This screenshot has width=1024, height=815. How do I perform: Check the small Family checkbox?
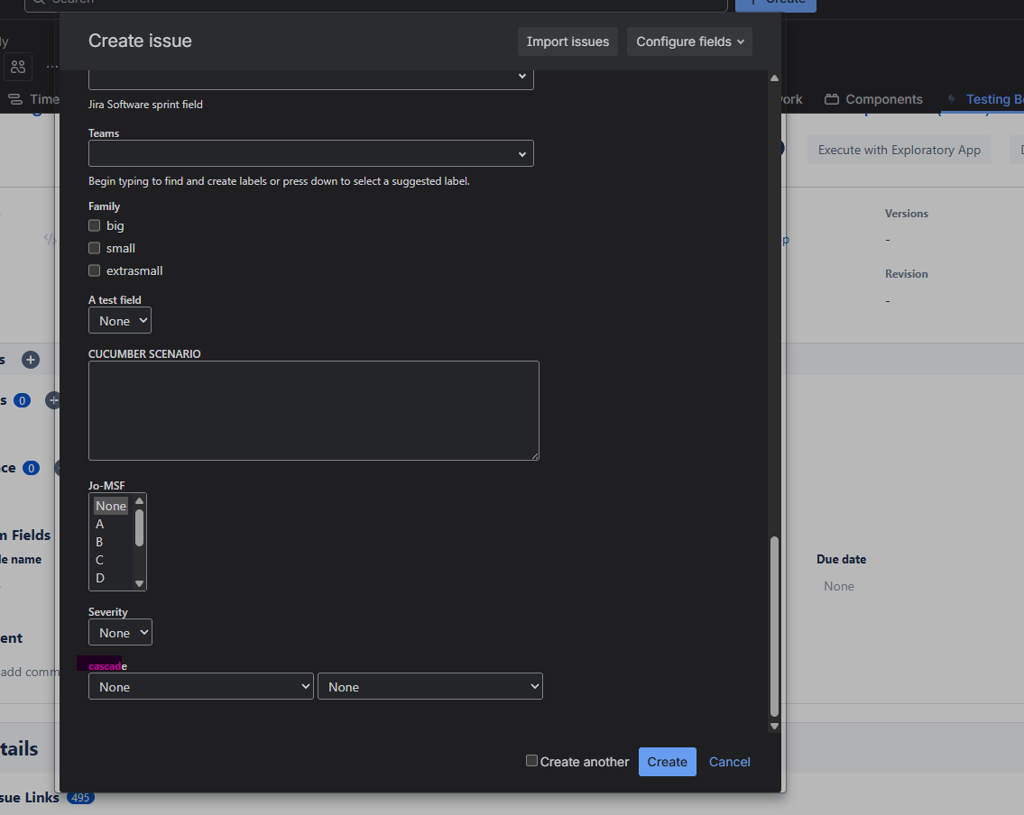[x=95, y=248]
